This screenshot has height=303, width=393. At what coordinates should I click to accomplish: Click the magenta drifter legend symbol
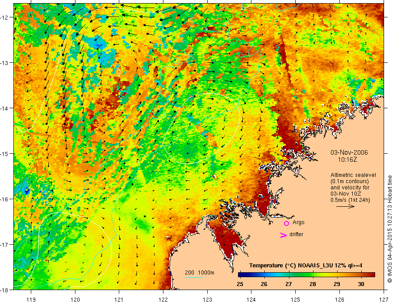(x=283, y=235)
